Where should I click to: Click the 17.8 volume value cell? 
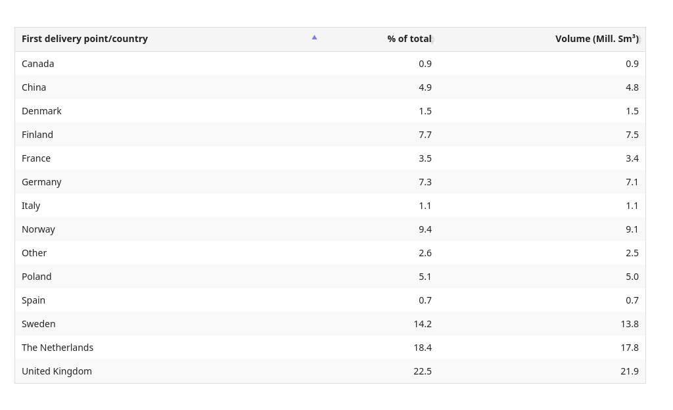pos(630,348)
